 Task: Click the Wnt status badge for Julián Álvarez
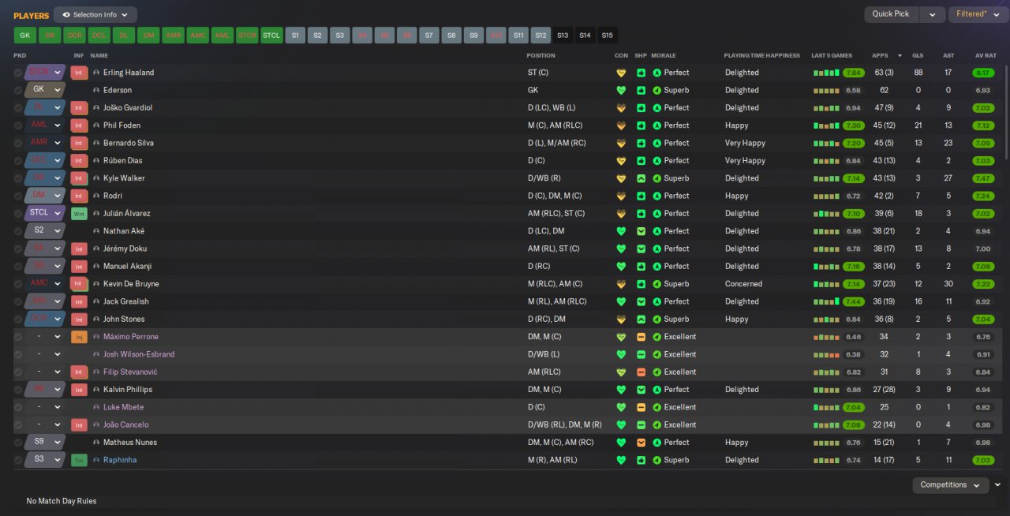click(79, 214)
